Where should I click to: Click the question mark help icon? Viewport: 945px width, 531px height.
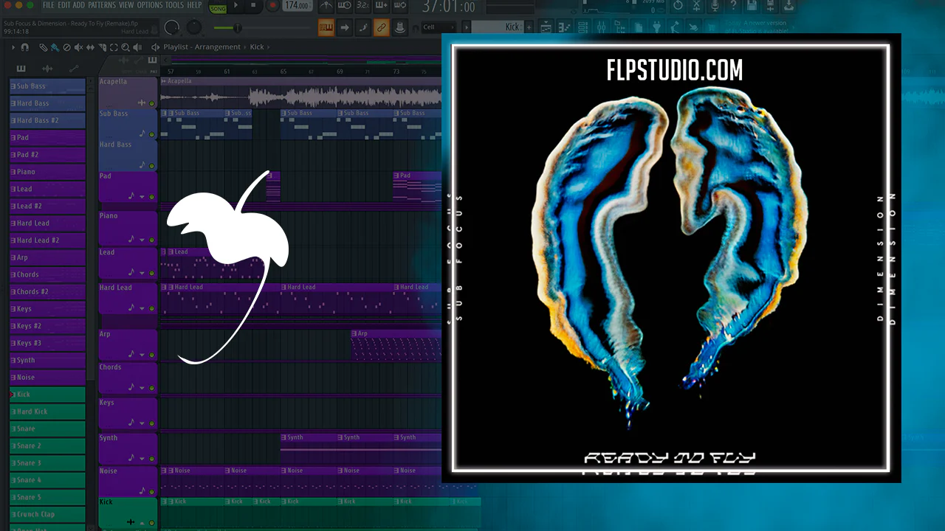pos(733,6)
